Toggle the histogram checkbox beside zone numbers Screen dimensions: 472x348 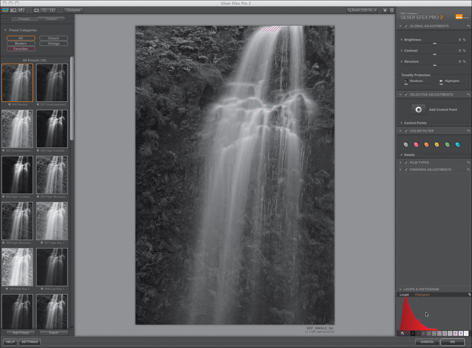[x=403, y=333]
